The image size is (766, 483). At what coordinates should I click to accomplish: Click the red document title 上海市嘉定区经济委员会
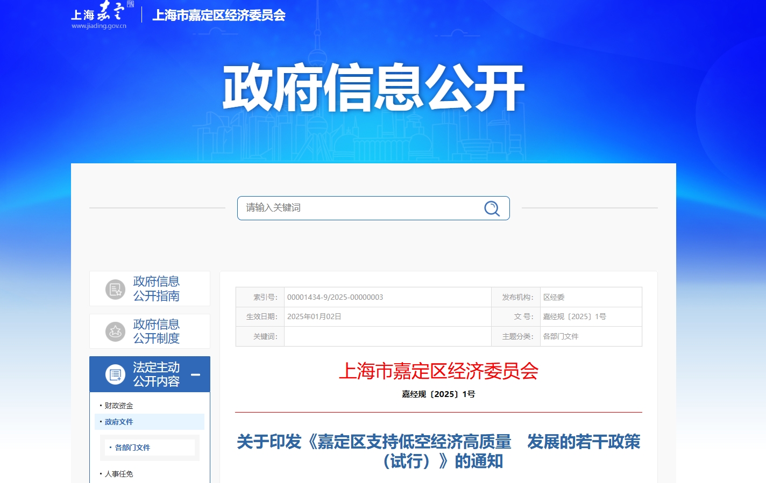point(438,371)
